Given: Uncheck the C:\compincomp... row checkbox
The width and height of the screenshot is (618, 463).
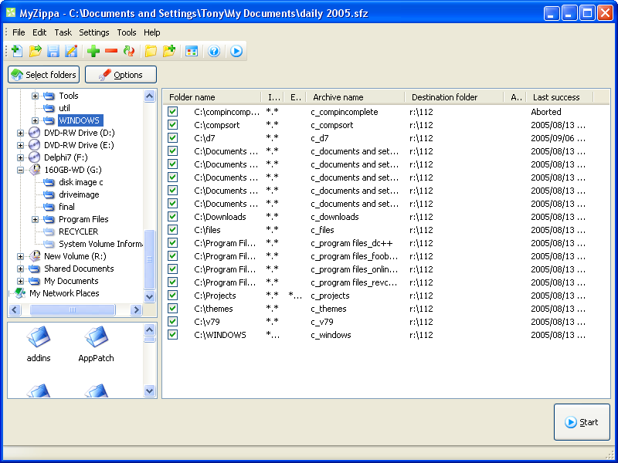Looking at the screenshot, I should [172, 111].
